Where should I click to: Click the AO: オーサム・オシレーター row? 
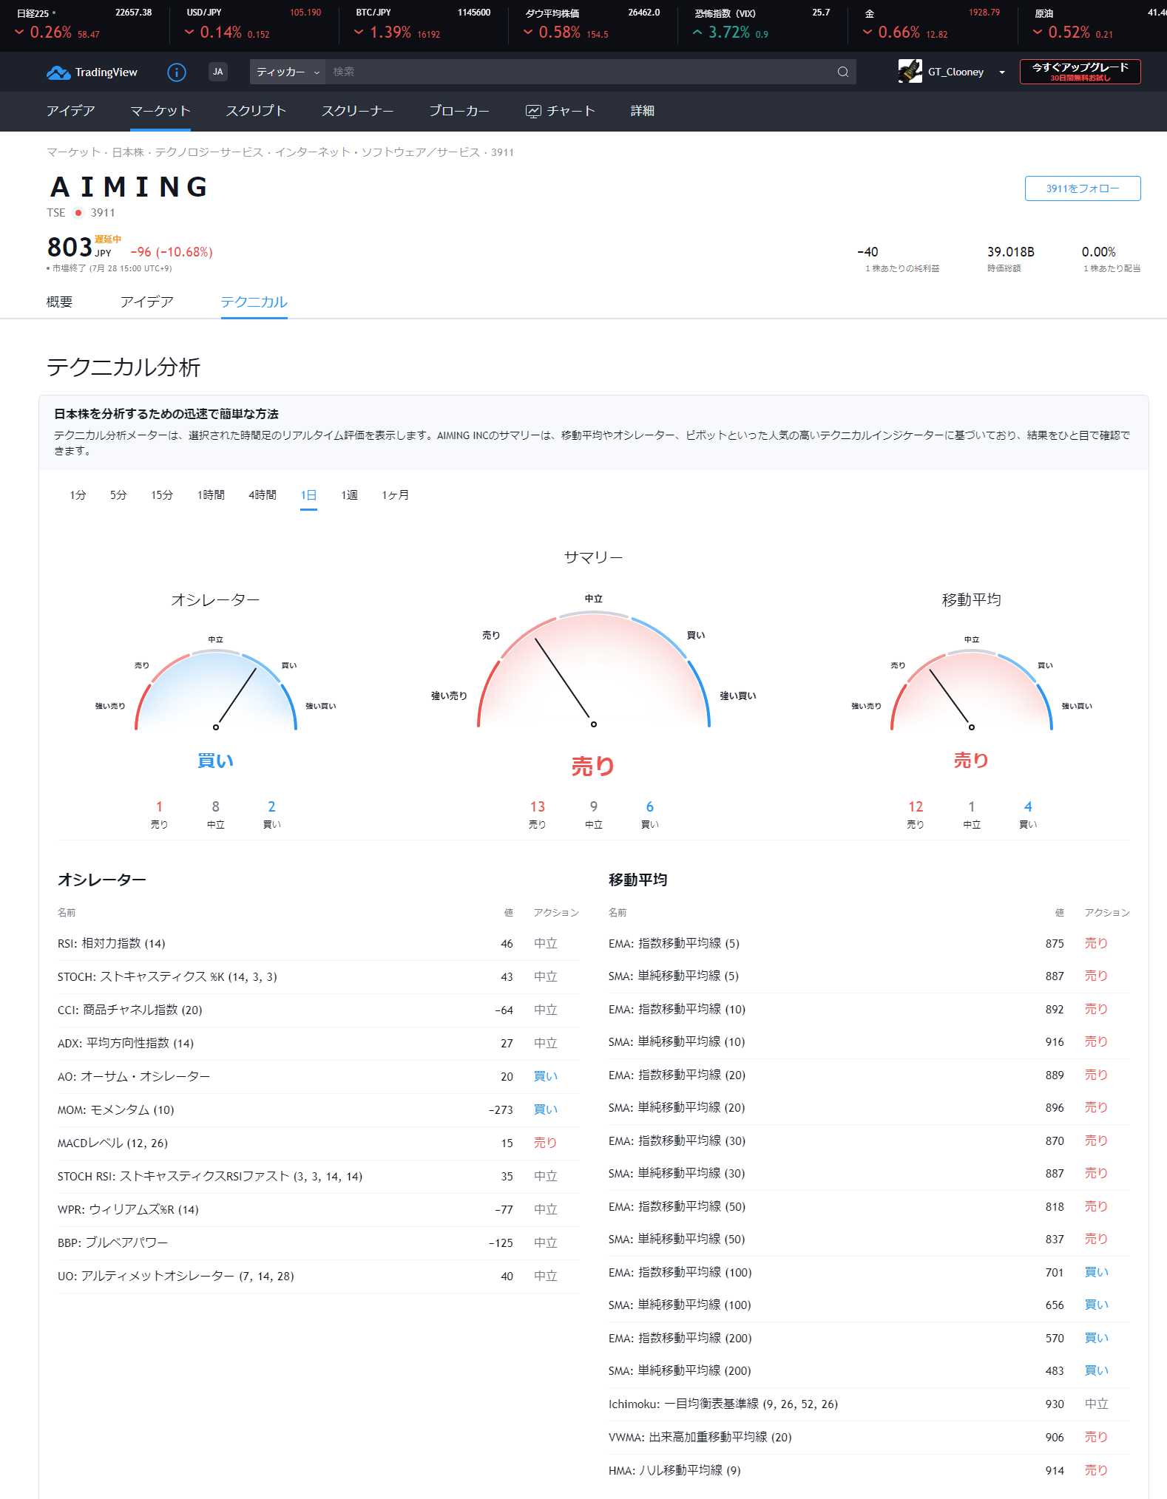coord(318,1076)
